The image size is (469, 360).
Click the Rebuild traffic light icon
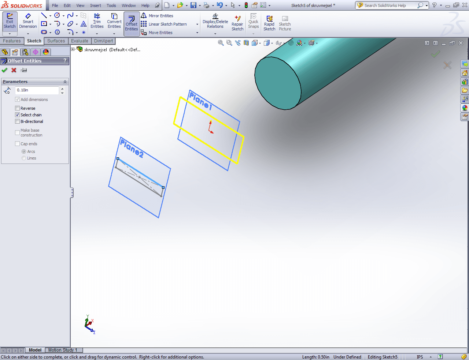point(246,5)
